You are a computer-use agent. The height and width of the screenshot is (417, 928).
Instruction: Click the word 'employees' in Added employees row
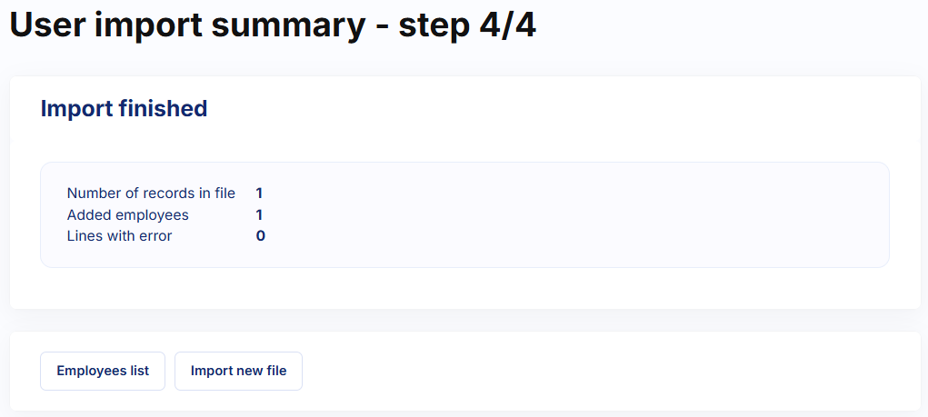coord(153,215)
